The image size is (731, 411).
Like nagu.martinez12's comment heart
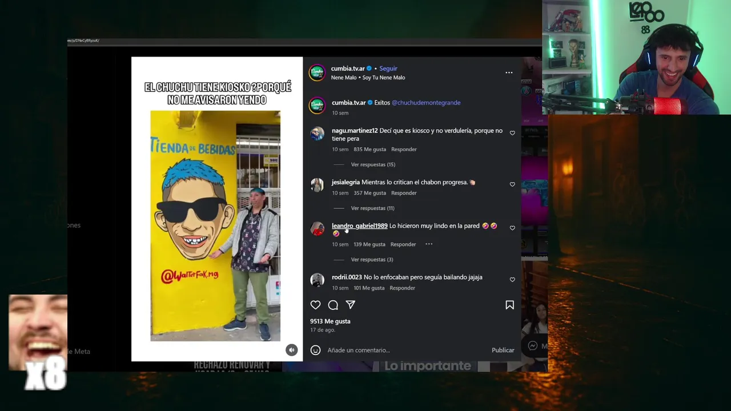click(x=512, y=133)
